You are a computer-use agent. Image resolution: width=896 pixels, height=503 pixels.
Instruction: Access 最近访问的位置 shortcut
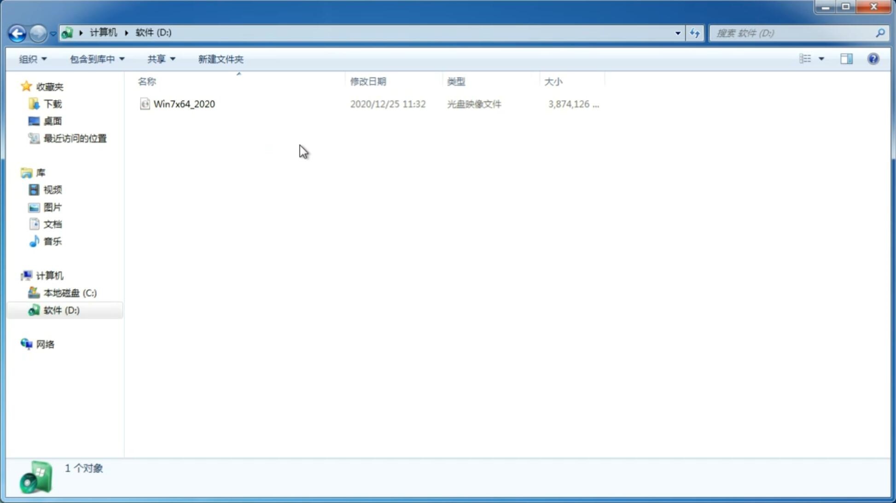[74, 138]
